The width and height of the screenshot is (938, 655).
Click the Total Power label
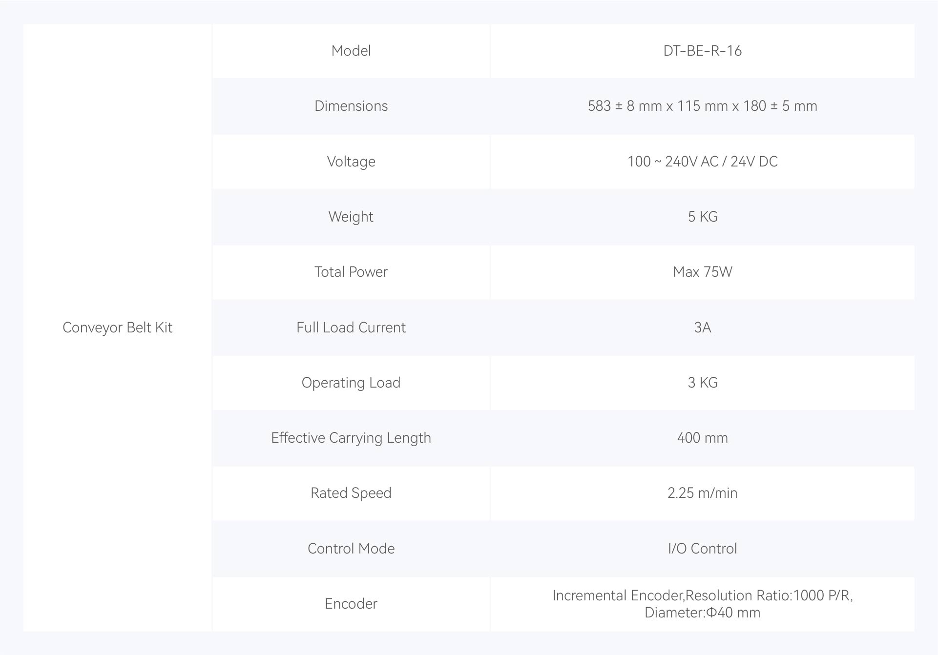tap(351, 272)
